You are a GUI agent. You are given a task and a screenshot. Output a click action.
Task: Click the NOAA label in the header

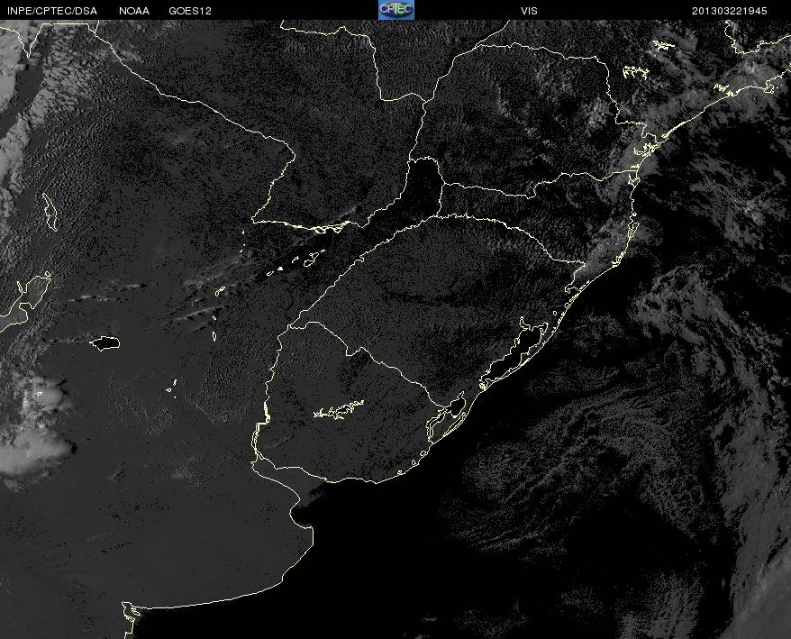(x=134, y=11)
